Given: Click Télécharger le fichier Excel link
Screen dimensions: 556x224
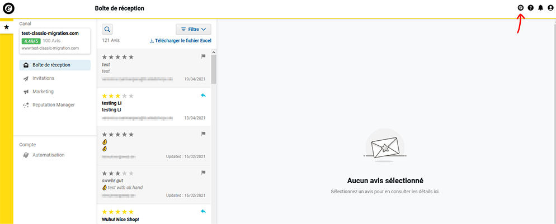Looking at the screenshot, I should [180, 41].
